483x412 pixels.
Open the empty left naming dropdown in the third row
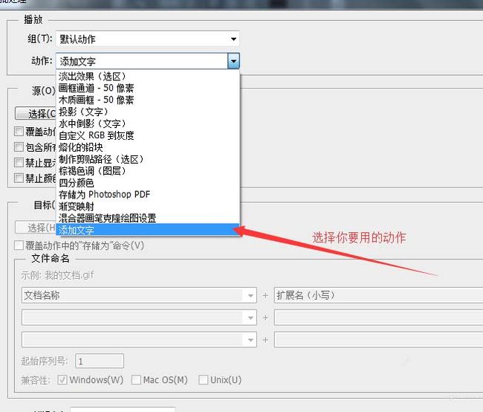pos(139,340)
